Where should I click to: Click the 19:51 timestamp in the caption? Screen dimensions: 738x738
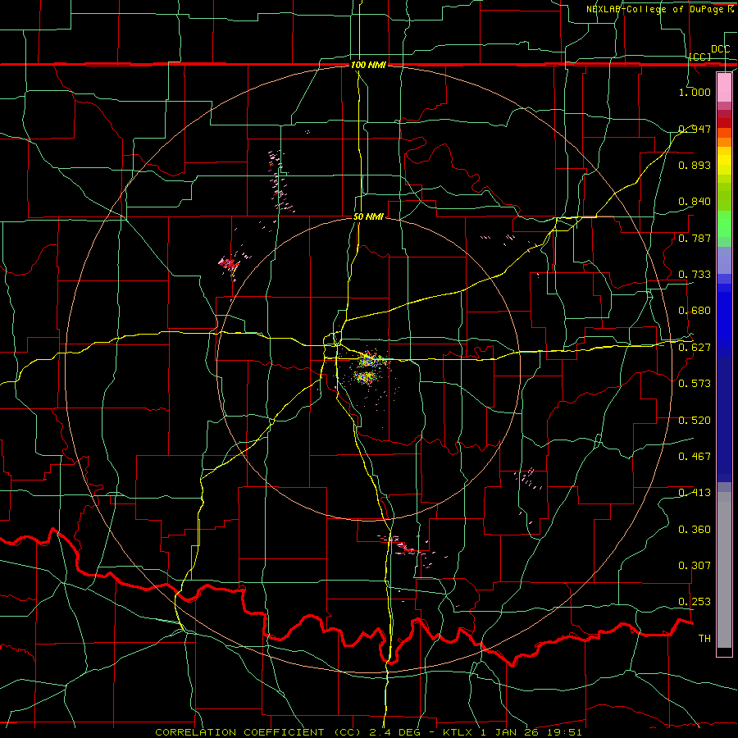click(x=565, y=732)
